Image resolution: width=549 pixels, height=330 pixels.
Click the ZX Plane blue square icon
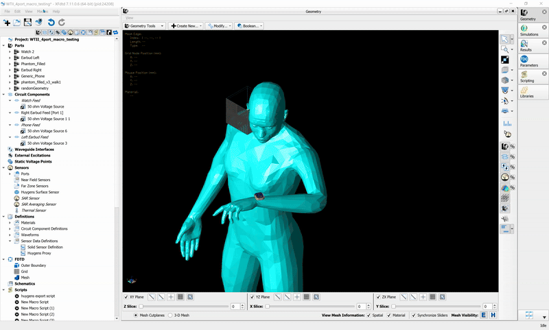(x=442, y=297)
